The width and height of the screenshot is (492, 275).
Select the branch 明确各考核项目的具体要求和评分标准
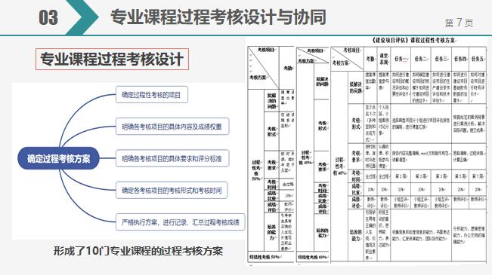tap(172, 159)
